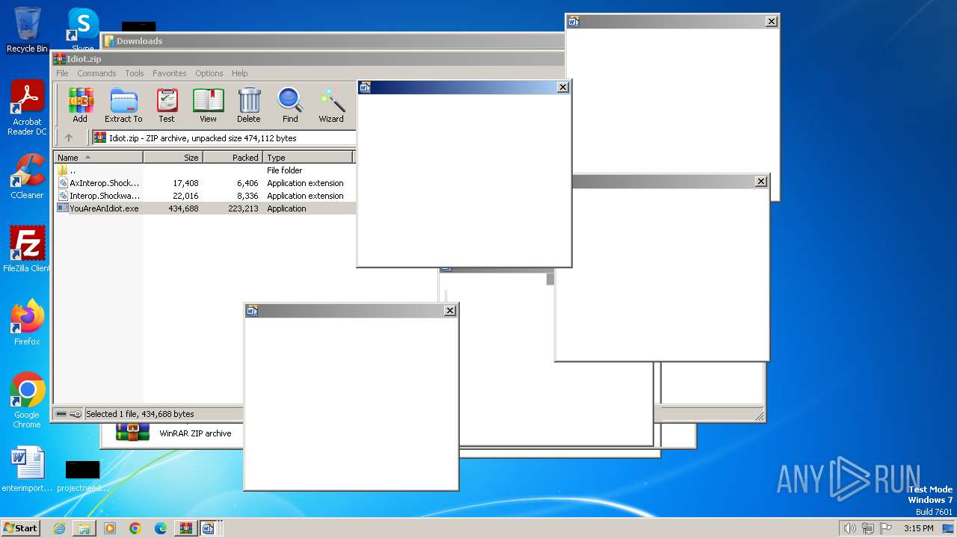Open the Recycle Bin desktop icon
The width and height of the screenshot is (957, 538).
pyautogui.click(x=27, y=30)
